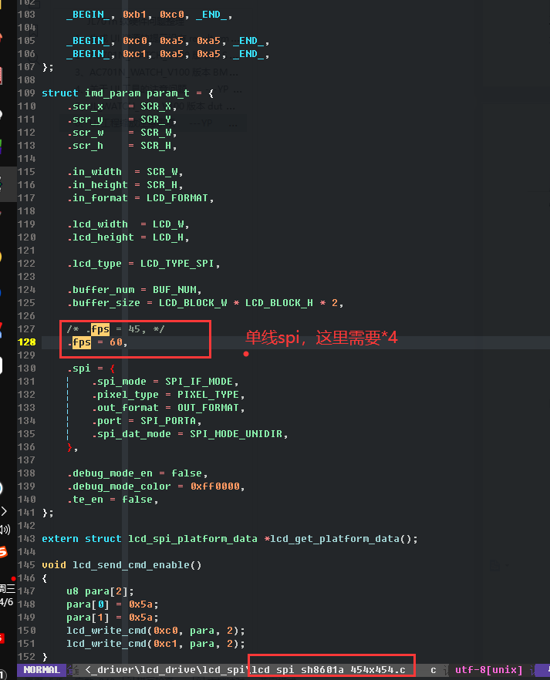
Task: Click the utf-8[unix] encoding status entry
Action: 489,669
